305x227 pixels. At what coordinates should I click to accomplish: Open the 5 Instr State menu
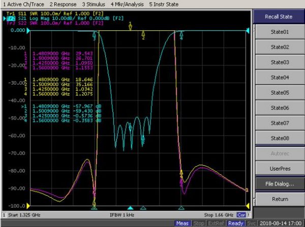point(164,4)
